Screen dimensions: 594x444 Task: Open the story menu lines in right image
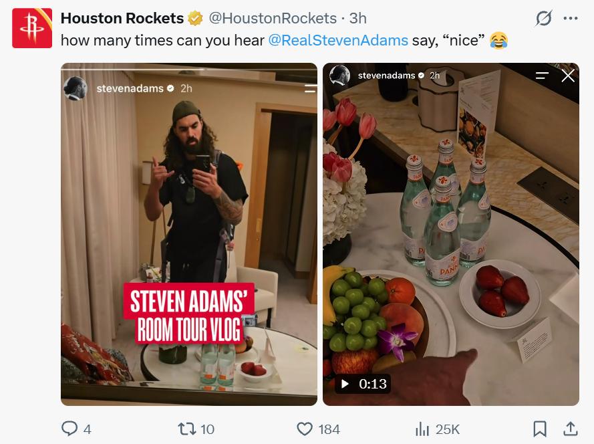542,76
